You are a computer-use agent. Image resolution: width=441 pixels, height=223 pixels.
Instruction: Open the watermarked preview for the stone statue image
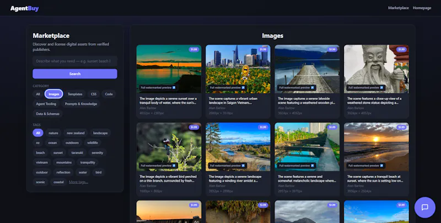point(365,88)
